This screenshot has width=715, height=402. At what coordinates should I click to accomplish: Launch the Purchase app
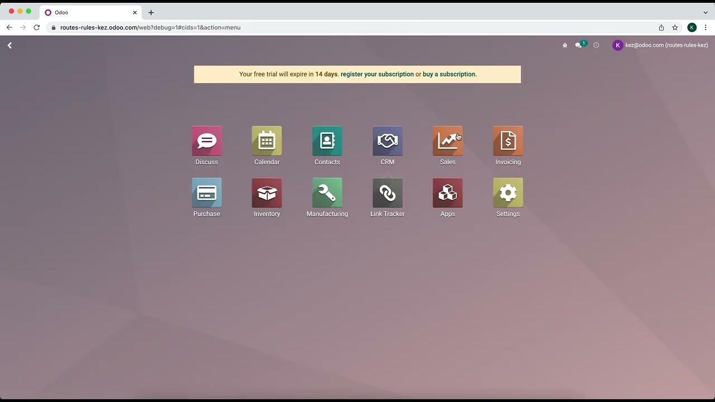[207, 193]
